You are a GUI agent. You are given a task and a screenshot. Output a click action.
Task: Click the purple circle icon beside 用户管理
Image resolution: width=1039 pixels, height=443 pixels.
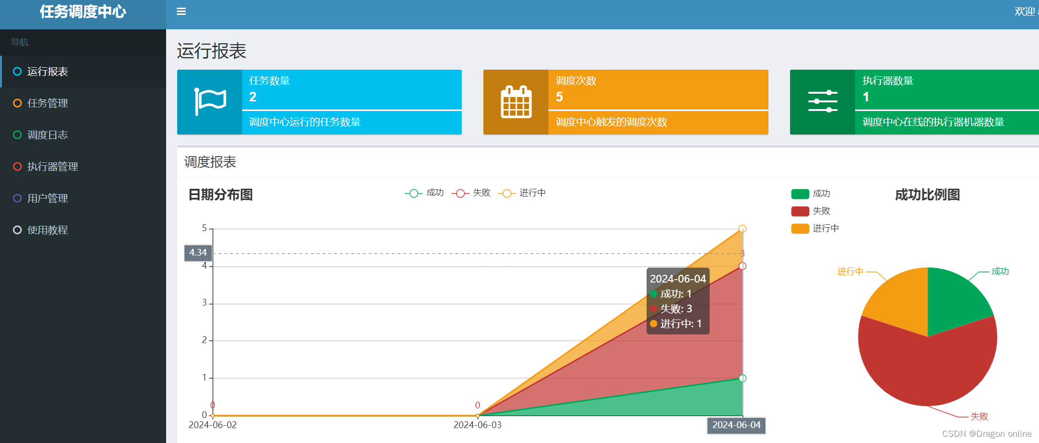click(17, 198)
